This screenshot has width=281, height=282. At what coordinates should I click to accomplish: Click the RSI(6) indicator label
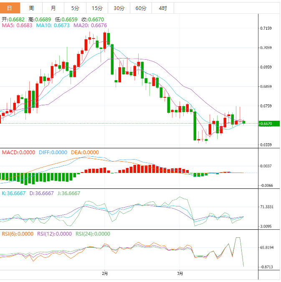[x=17, y=234]
